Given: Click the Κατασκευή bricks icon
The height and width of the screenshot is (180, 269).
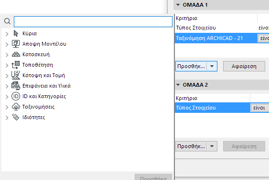Looking at the screenshot, I should [16, 54].
